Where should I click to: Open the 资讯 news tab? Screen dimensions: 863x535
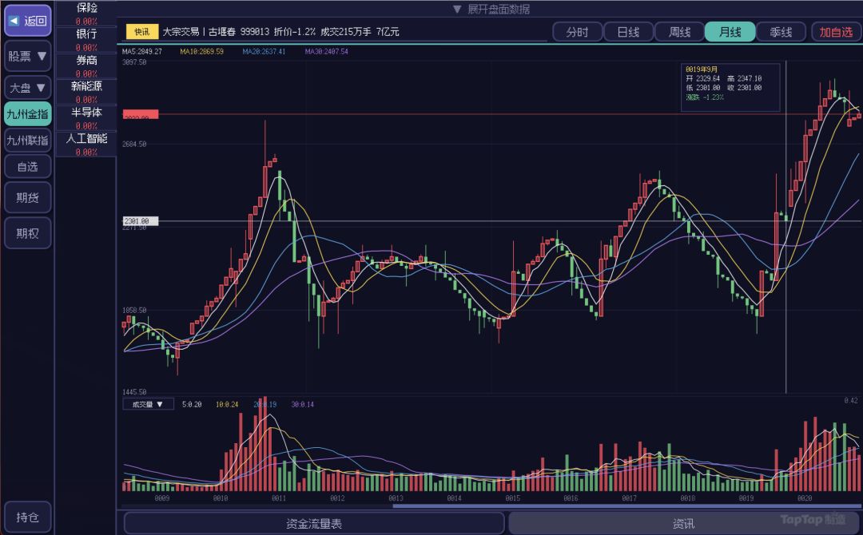683,524
